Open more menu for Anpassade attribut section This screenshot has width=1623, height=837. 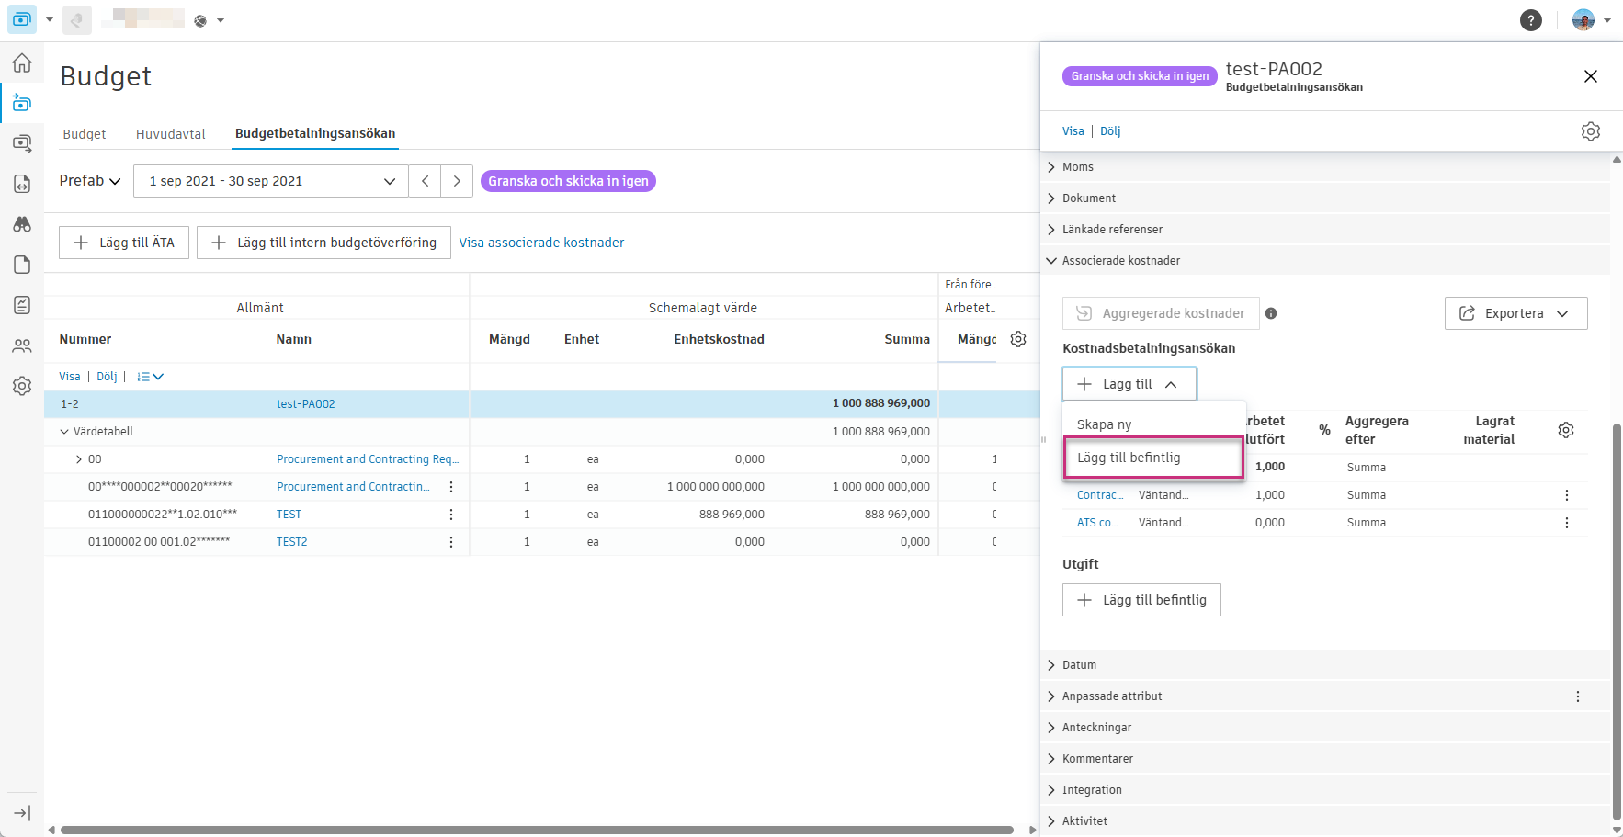pyautogui.click(x=1578, y=696)
